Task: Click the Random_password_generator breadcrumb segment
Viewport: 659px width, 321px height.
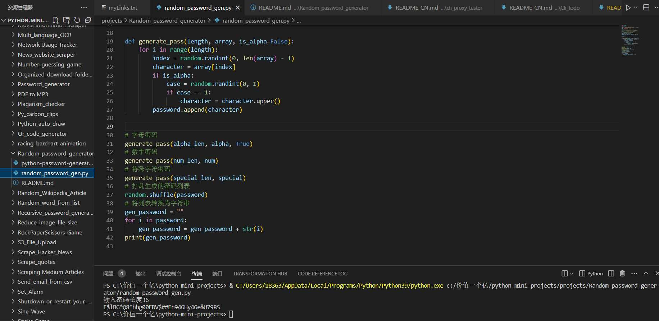Action: tap(167, 20)
